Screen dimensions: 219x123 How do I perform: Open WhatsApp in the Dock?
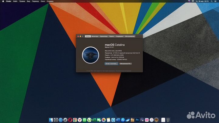85,120
